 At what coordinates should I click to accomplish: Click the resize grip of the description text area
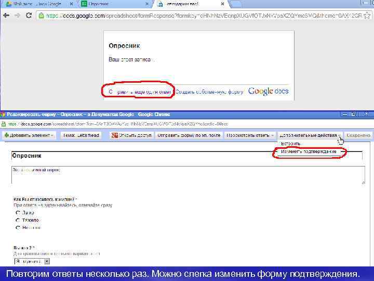tap(363, 182)
